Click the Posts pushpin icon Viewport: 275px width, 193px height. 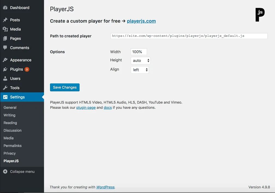coord(5,20)
